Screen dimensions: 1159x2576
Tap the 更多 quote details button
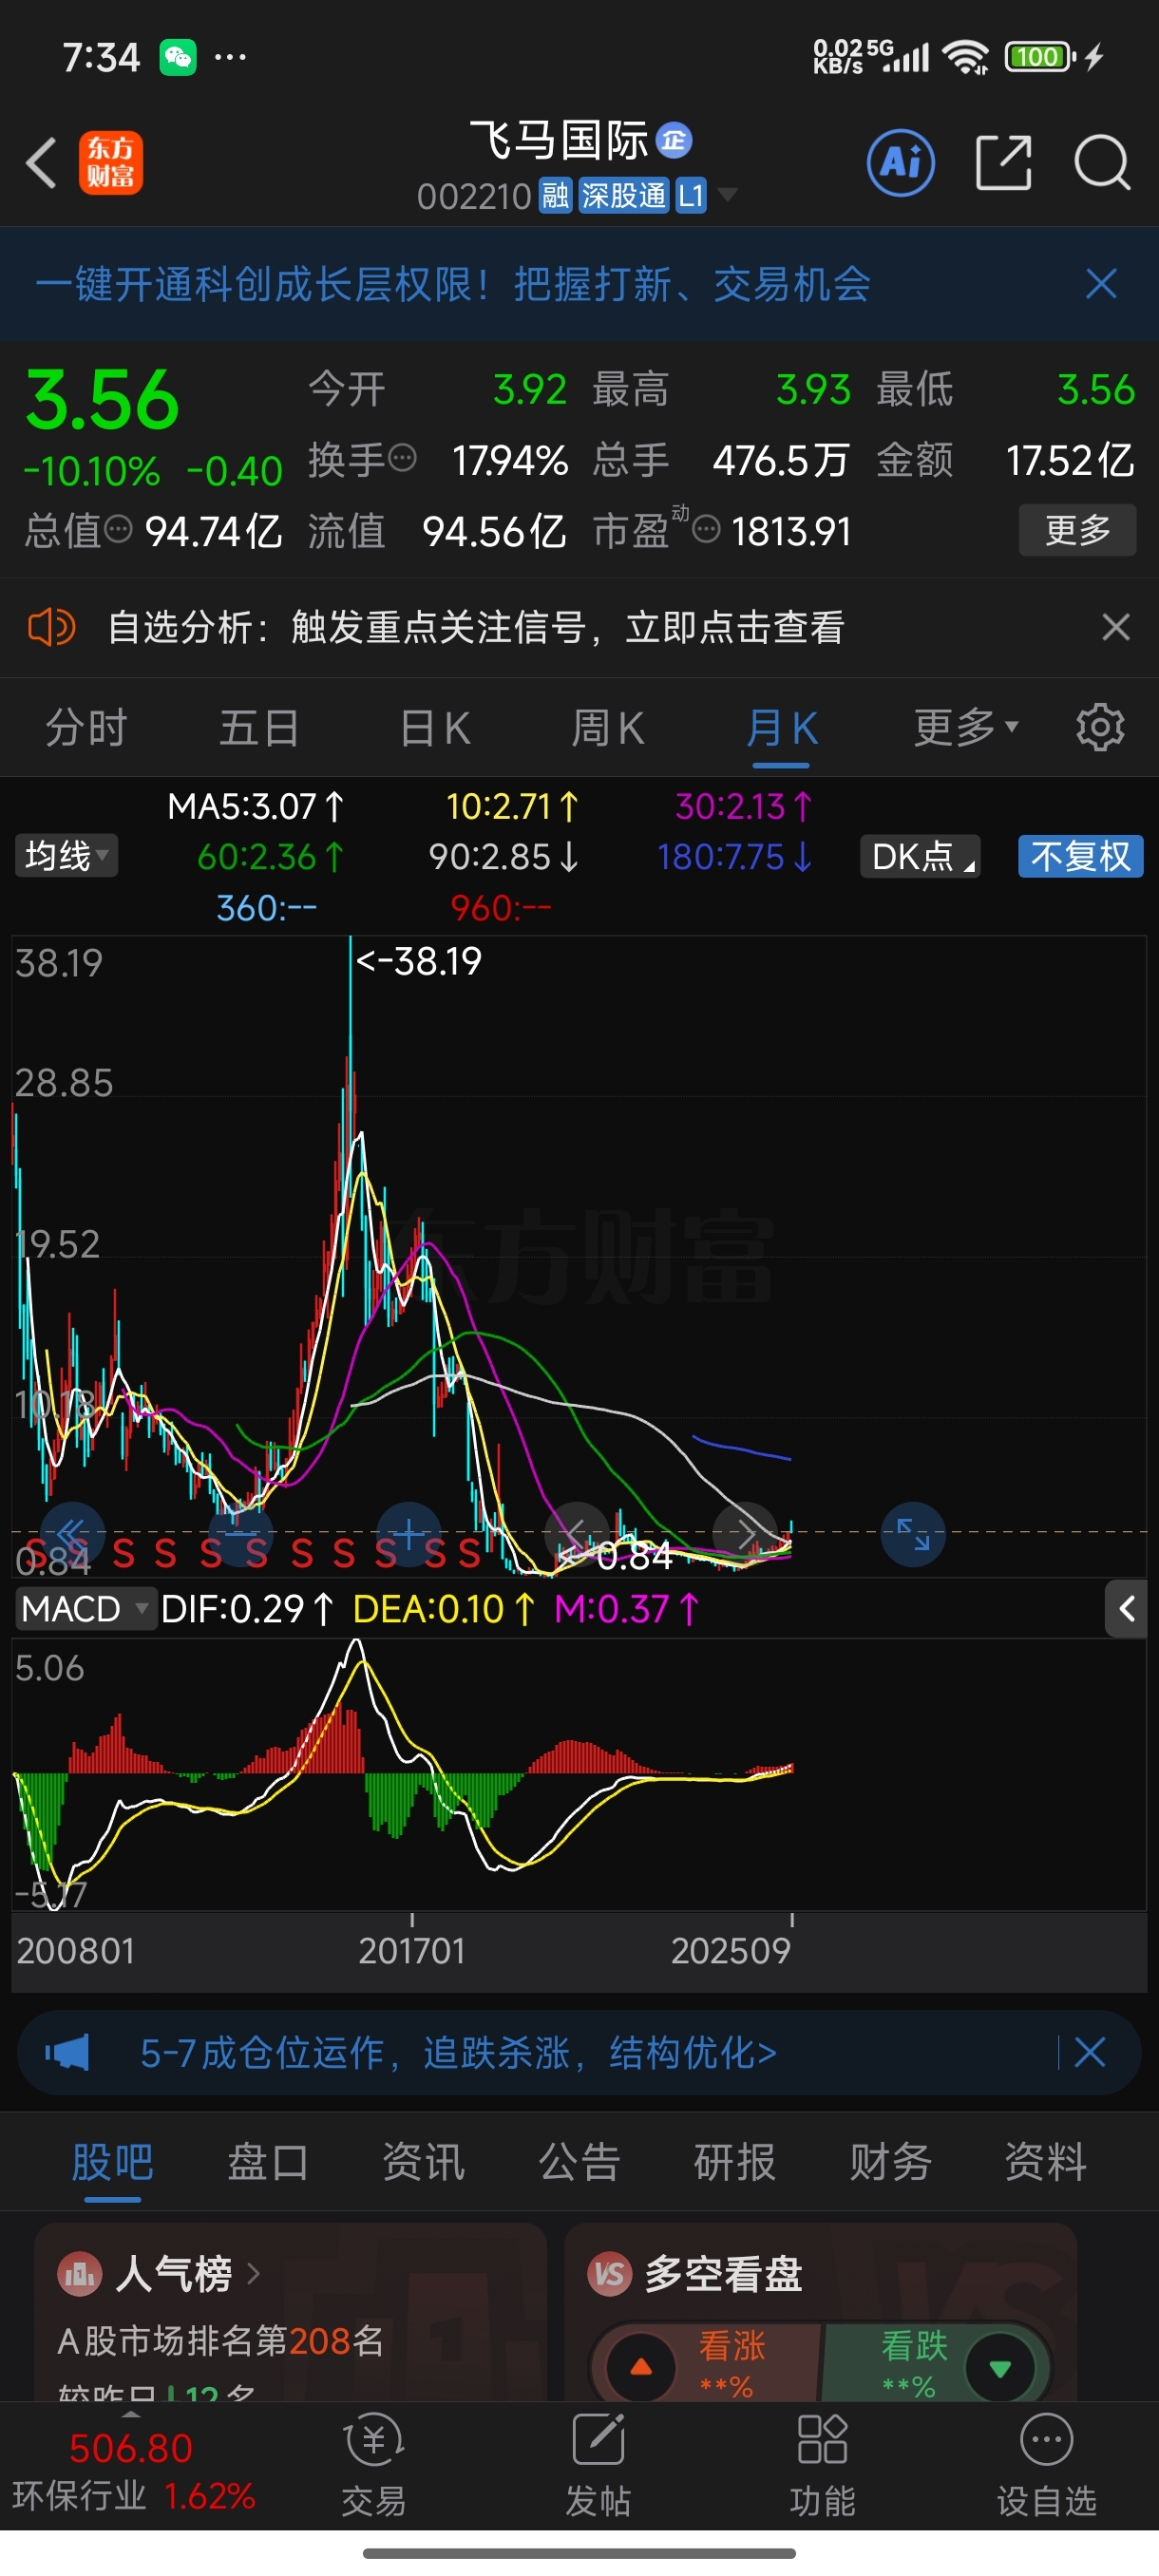[x=1077, y=529]
